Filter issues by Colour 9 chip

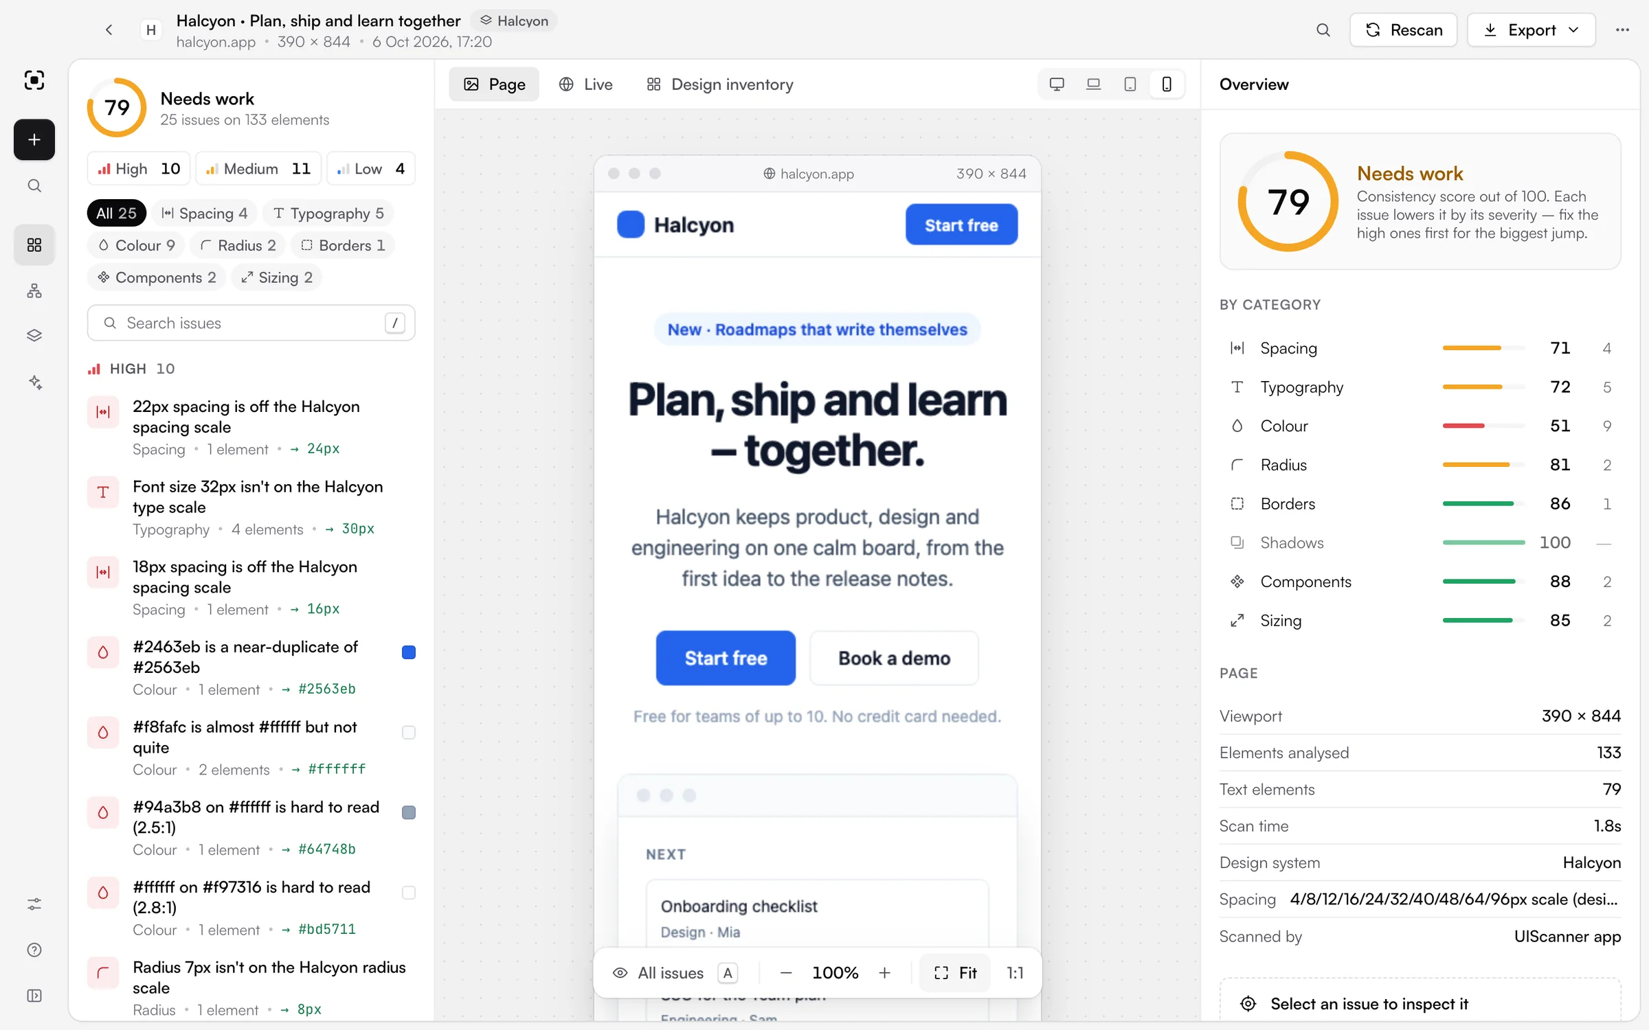pyautogui.click(x=136, y=245)
